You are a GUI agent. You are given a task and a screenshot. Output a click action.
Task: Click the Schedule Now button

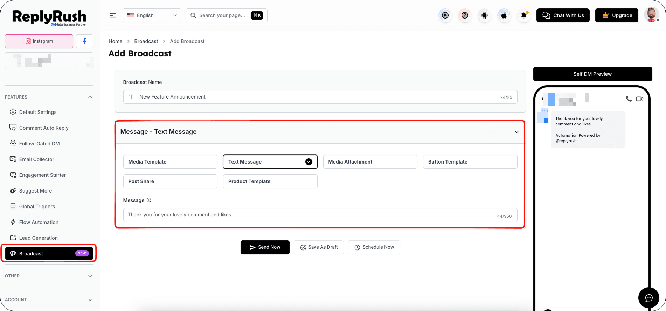tap(374, 247)
